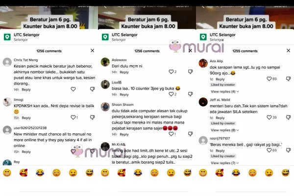Image resolution: width=294 pixels, height=196 pixels.
Task: Reply to iimogi's KPDNKSH comment
Action: click(x=26, y=118)
